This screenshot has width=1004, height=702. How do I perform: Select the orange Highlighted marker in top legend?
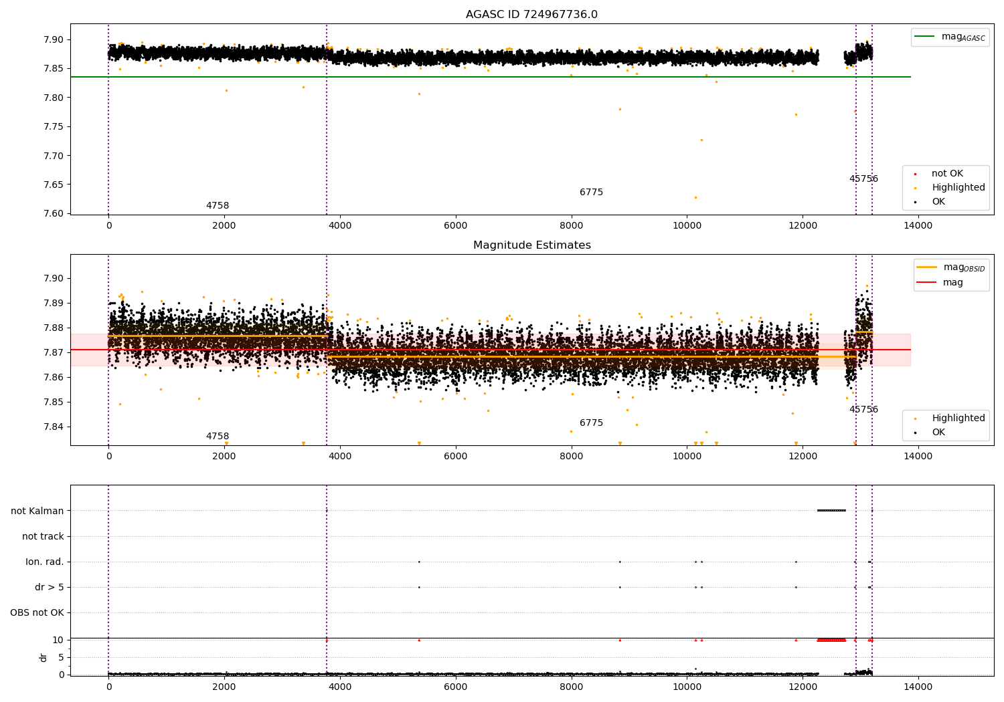pyautogui.click(x=915, y=188)
